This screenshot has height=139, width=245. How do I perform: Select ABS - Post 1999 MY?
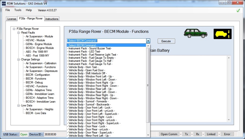(37, 55)
